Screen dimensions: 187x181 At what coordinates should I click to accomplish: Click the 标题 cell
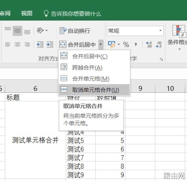[36, 97]
